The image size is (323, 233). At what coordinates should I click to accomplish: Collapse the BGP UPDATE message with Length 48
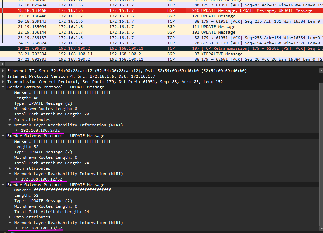pos(3,87)
